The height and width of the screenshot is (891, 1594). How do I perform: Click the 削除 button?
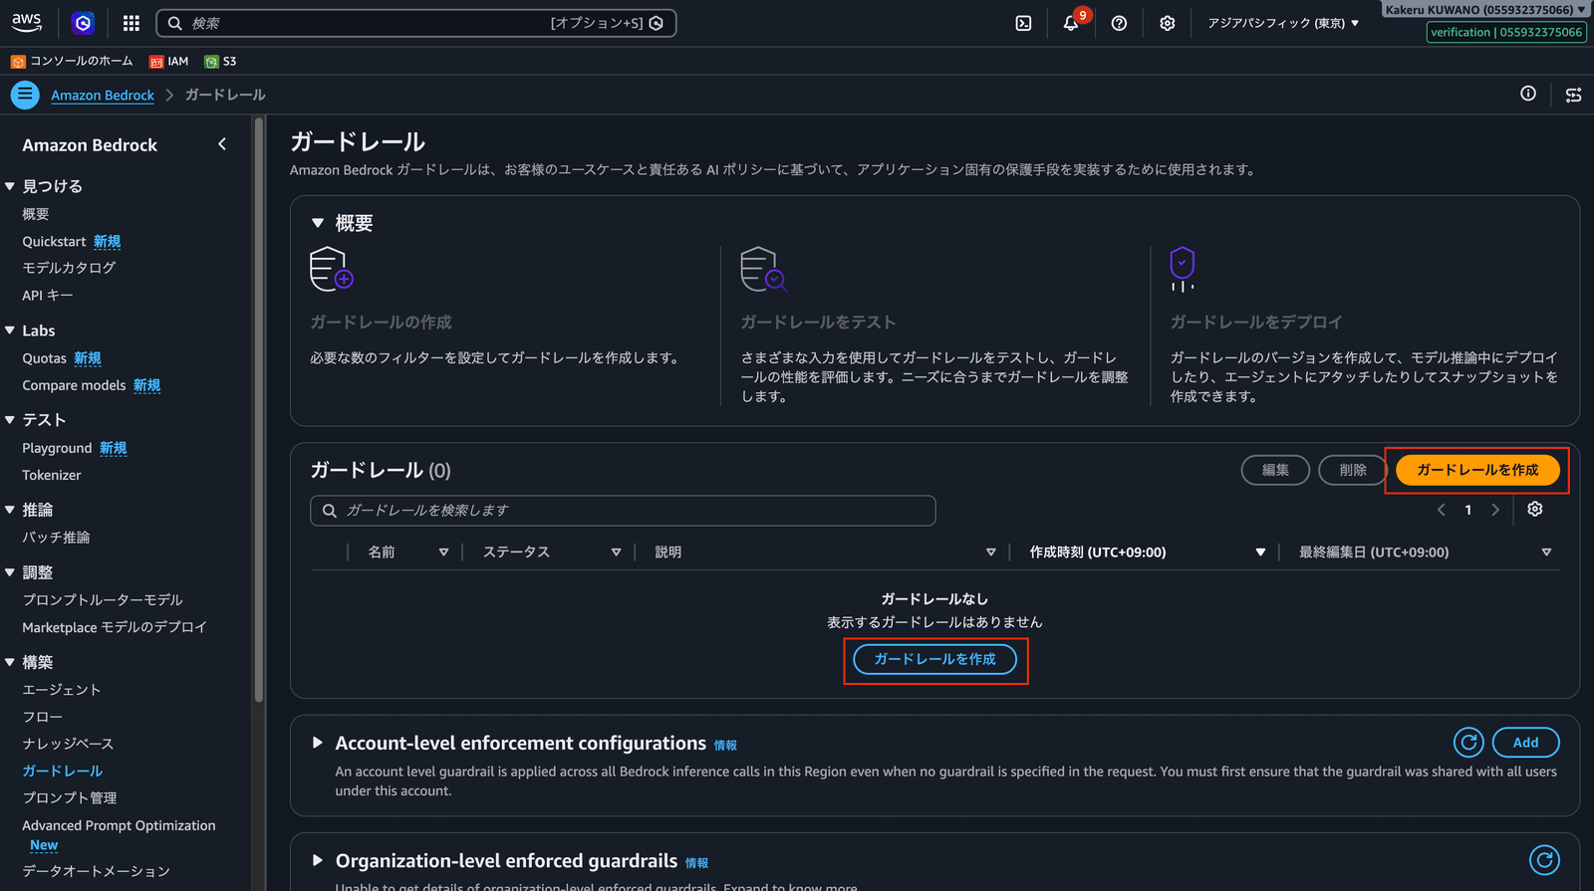tap(1353, 470)
